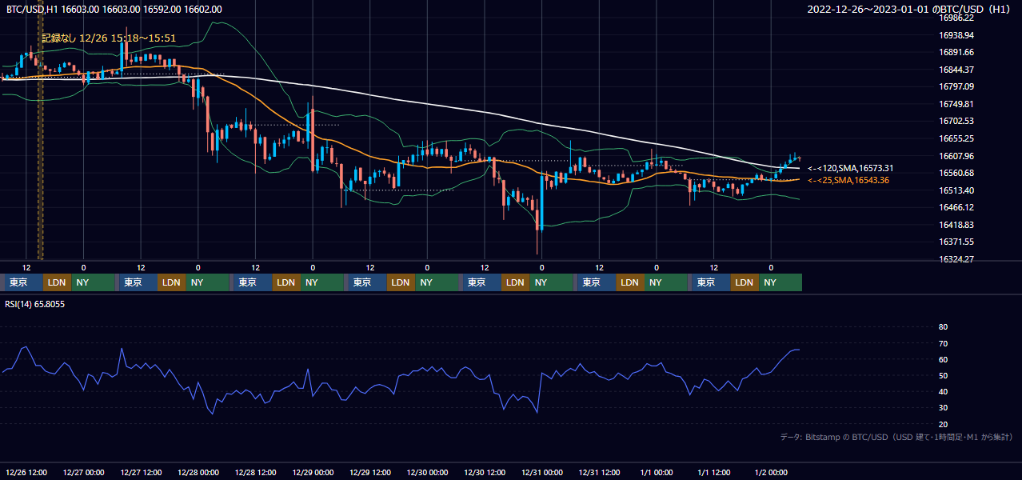
Task: Click price axis value 16371.55
Action: (956, 242)
